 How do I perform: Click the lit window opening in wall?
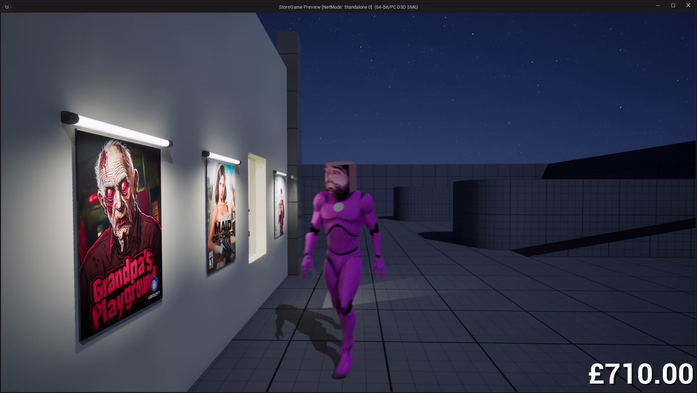[257, 208]
